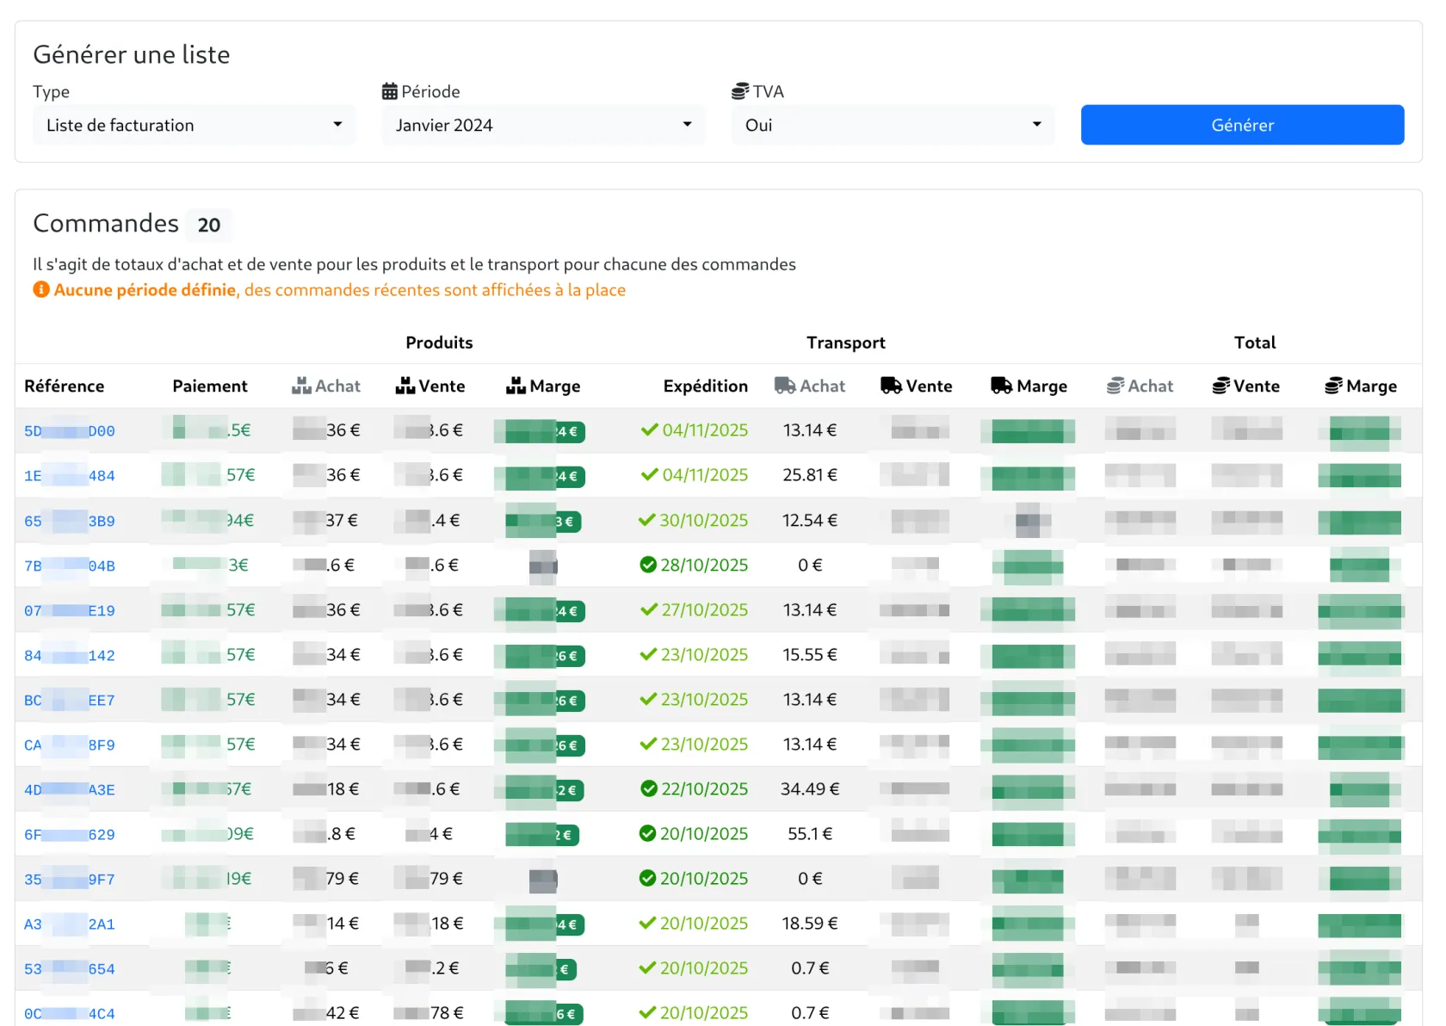Viewport: 1446px width, 1026px height.
Task: Click the orange info icon in warning message
Action: coord(41,290)
